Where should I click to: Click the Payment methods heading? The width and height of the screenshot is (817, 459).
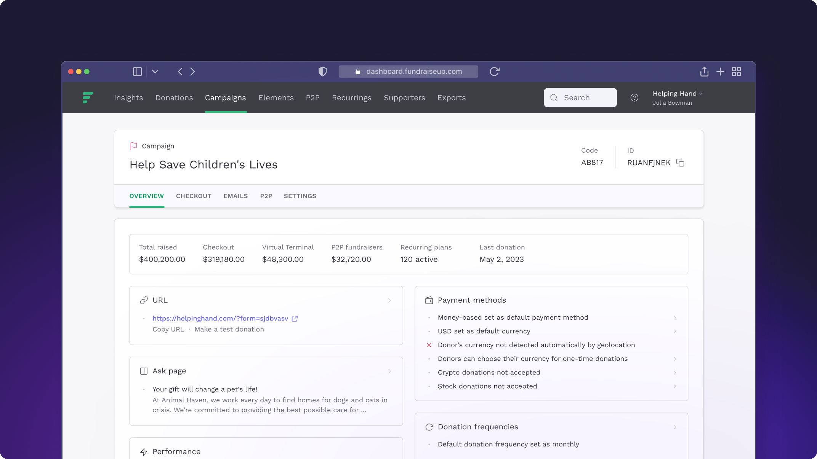pyautogui.click(x=472, y=300)
